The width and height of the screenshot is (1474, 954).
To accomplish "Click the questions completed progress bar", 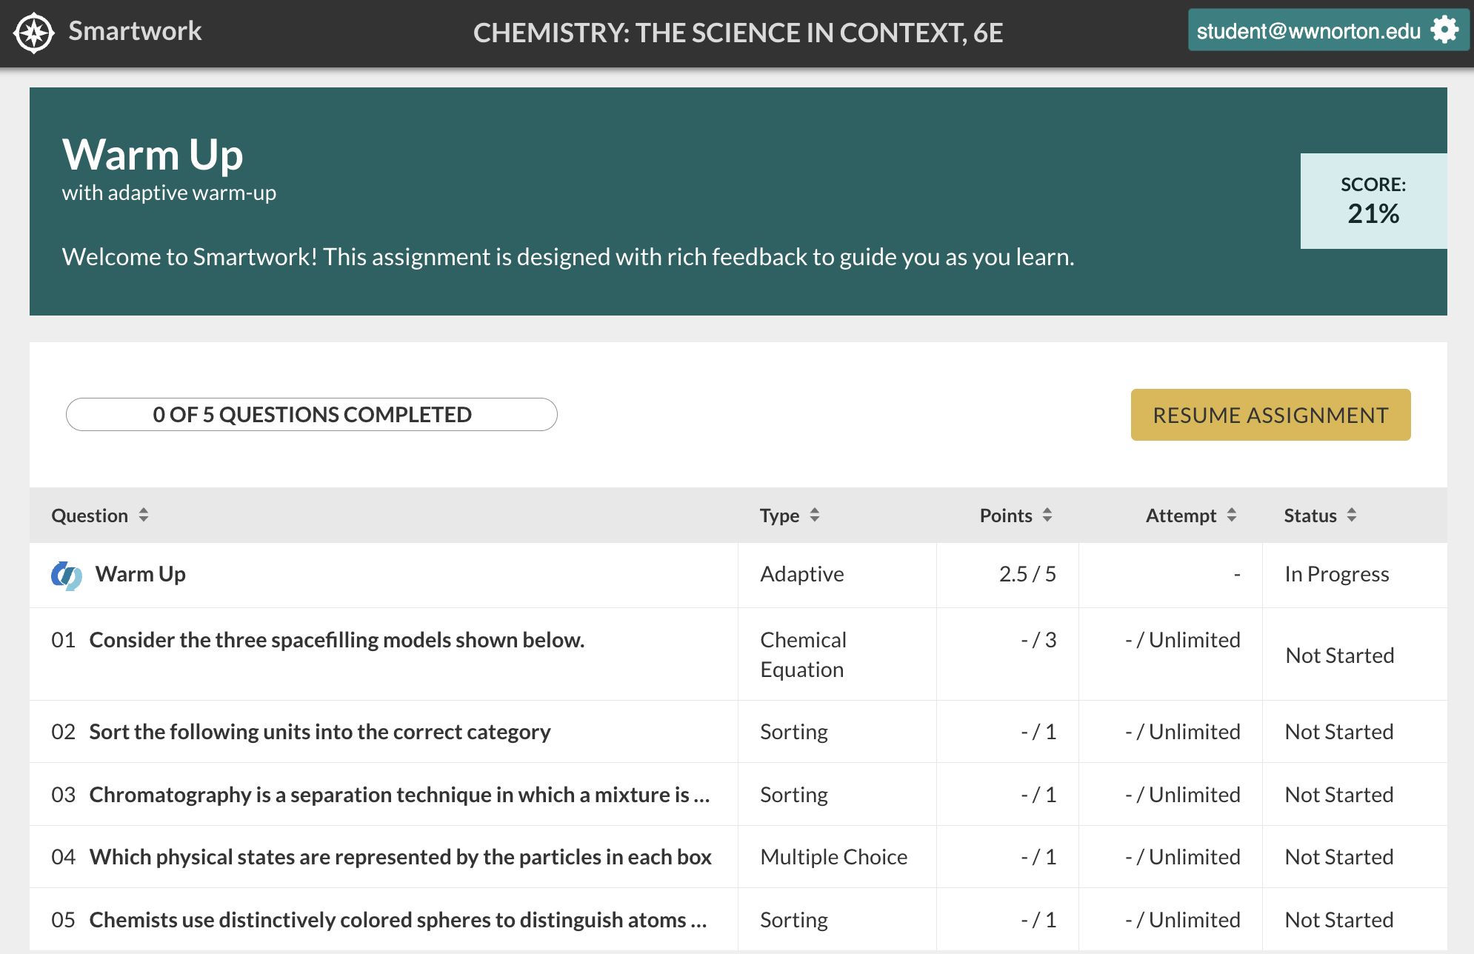I will (312, 415).
